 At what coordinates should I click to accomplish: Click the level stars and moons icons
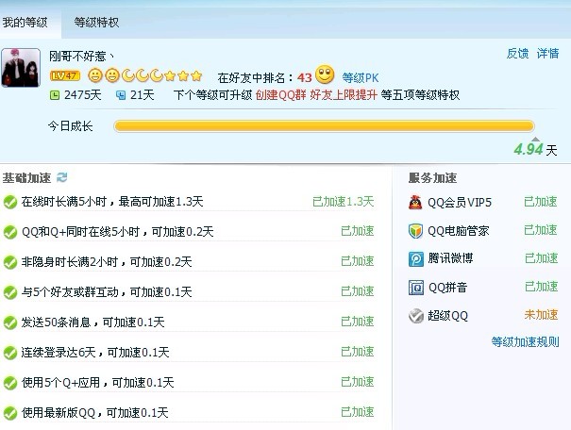click(x=145, y=75)
